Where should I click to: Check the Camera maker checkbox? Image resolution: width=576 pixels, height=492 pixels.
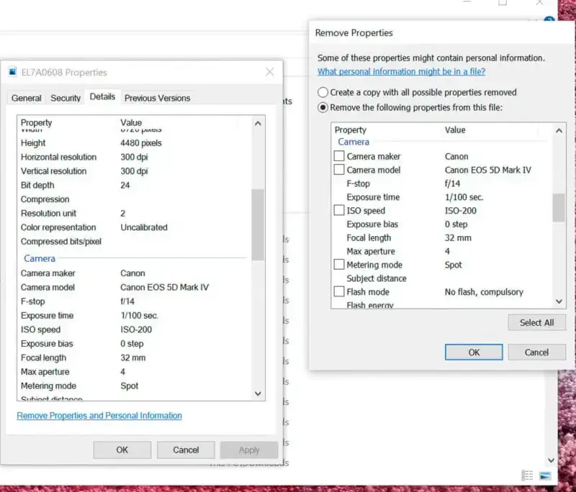339,156
